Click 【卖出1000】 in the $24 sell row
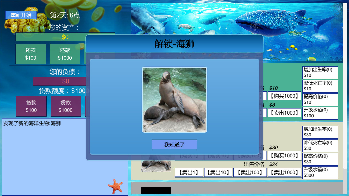 [284, 172]
